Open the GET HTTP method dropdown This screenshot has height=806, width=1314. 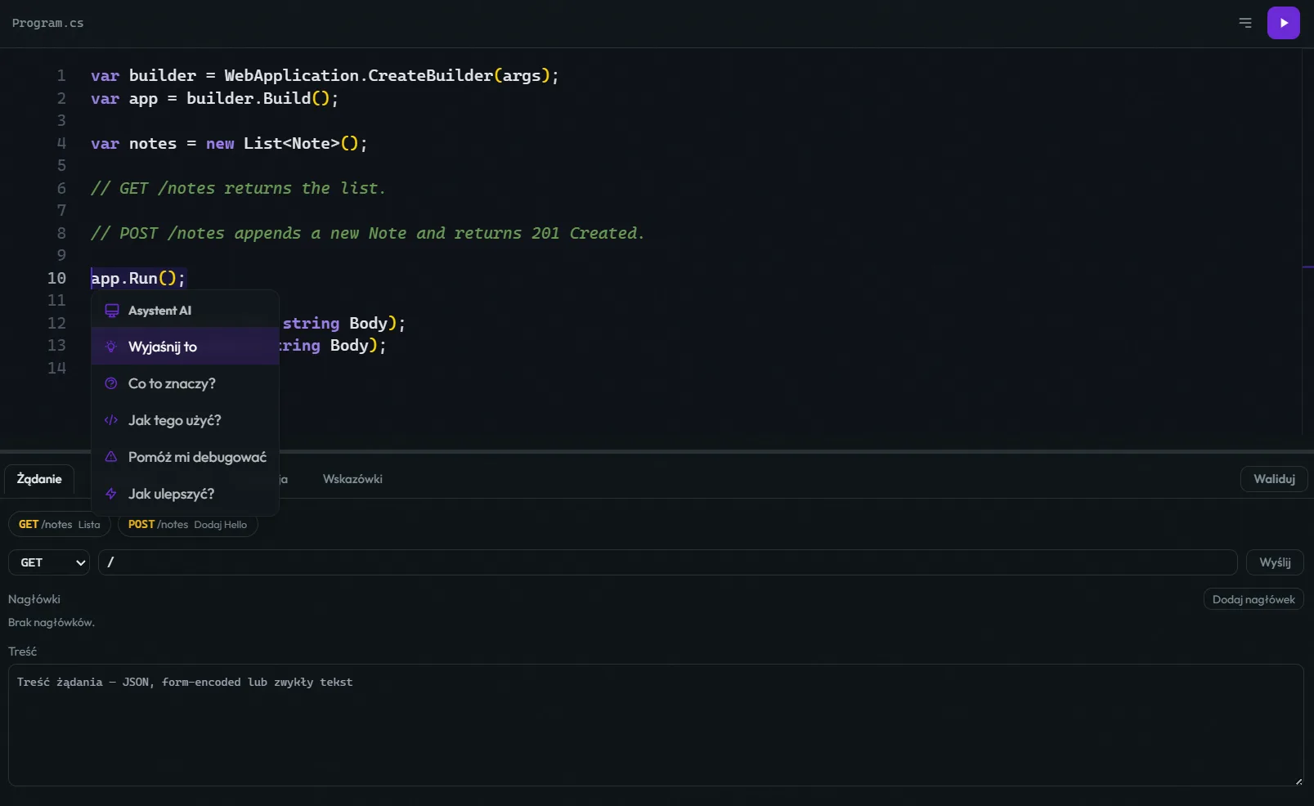coord(49,562)
